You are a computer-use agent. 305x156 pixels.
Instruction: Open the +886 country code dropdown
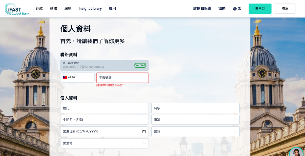tap(77, 77)
